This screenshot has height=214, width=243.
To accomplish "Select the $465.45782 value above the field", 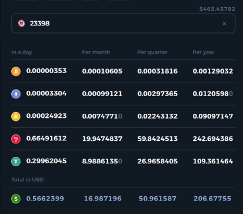I will 217,9.
